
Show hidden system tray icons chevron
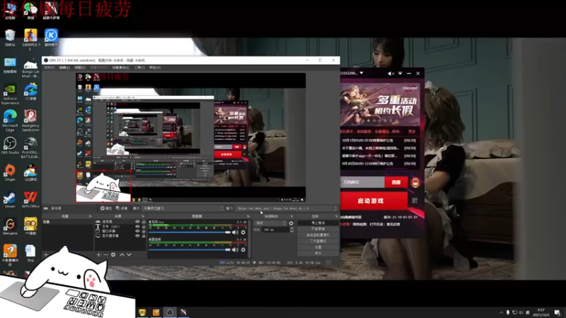pos(501,312)
